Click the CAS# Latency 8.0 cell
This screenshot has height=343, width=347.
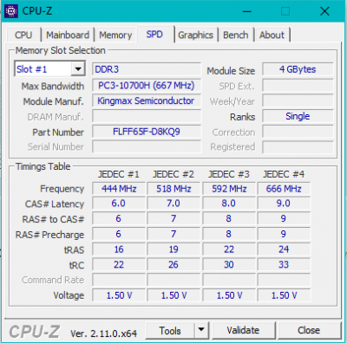(229, 204)
